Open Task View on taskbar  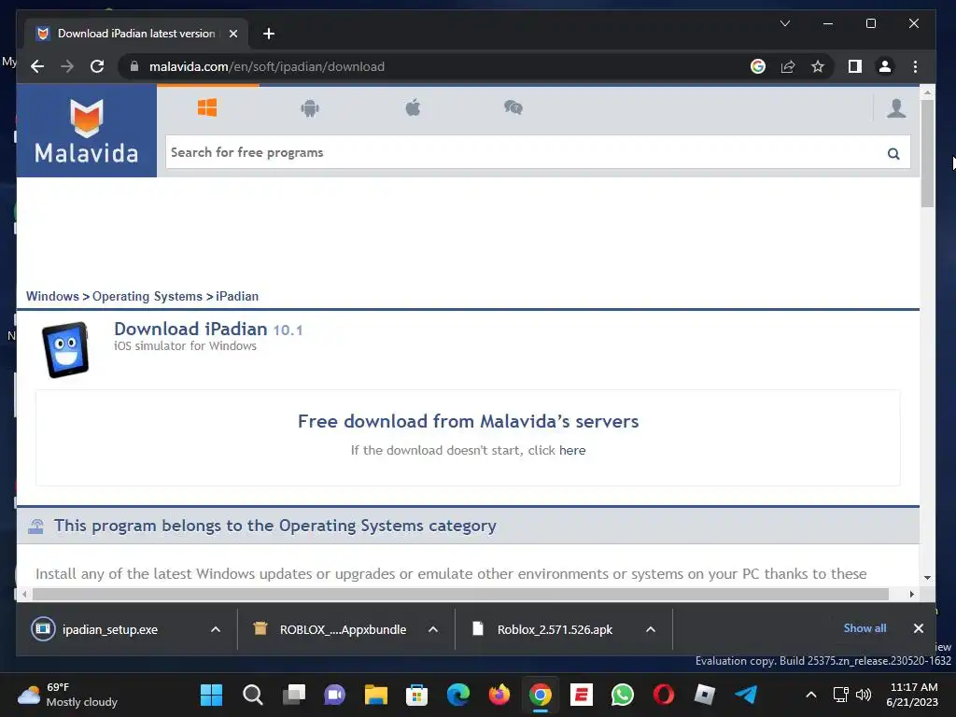(x=294, y=695)
